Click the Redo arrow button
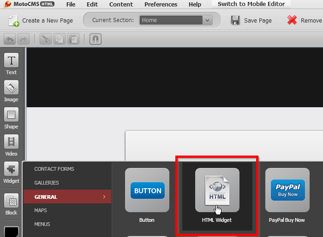Screen dimensions: 323x237 [x=24, y=39]
